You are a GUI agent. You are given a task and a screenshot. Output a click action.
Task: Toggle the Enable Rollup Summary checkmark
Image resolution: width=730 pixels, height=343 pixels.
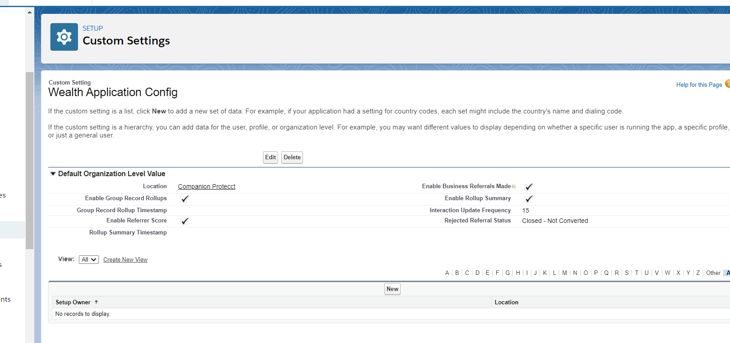(x=529, y=199)
